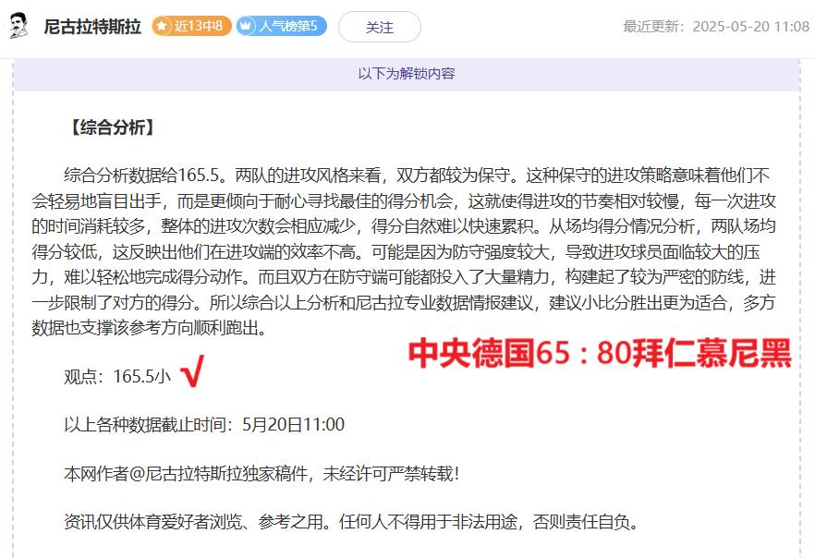Select the prediction text 观点：165.5小
The image size is (815, 558).
tap(117, 376)
